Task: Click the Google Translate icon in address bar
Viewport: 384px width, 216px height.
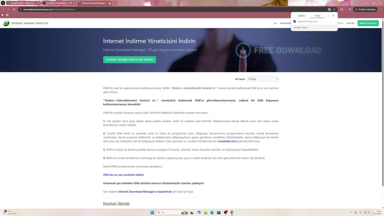Action: tap(329, 9)
